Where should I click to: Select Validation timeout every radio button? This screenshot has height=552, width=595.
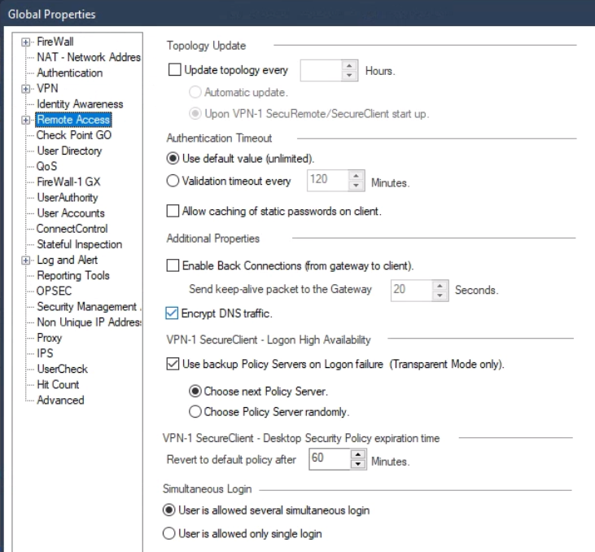tap(173, 181)
